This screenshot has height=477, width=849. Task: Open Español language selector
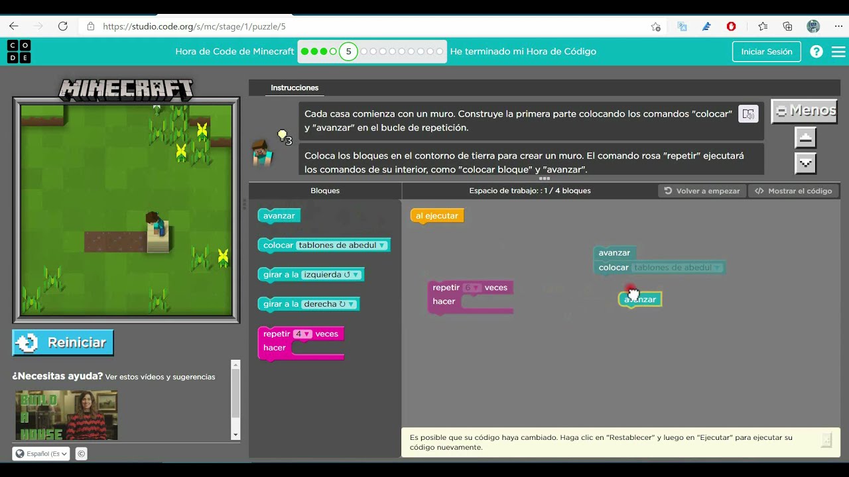point(41,454)
